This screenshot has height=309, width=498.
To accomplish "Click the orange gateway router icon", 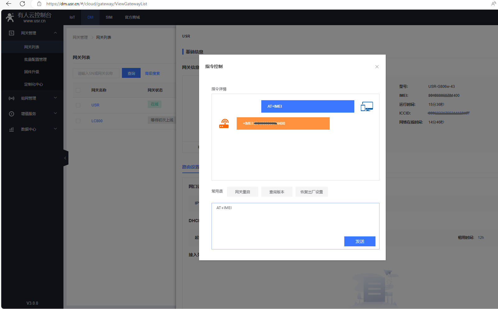I will pos(224,123).
